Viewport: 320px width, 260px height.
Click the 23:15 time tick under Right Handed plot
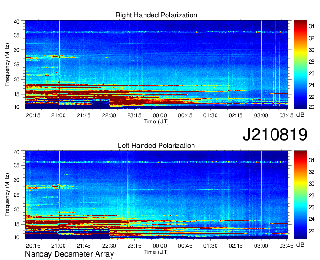tap(134, 115)
